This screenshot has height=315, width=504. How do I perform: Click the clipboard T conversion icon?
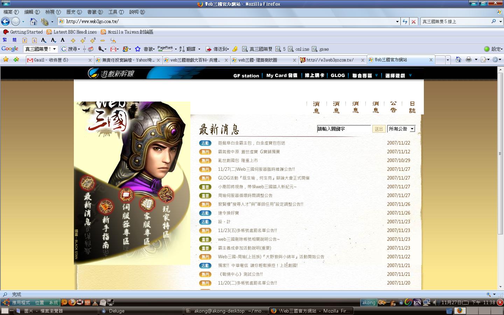pyautogui.click(x=24, y=40)
